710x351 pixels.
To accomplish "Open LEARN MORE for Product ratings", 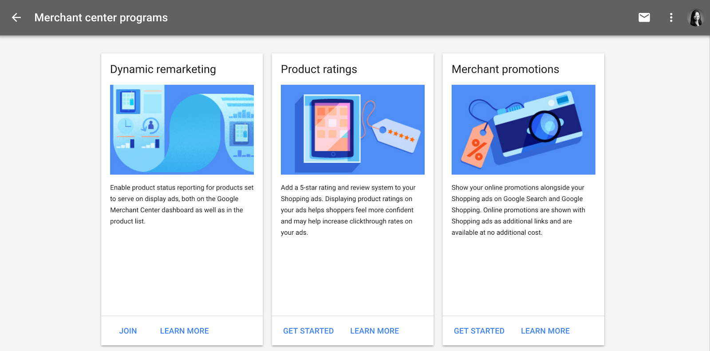I will tap(374, 331).
